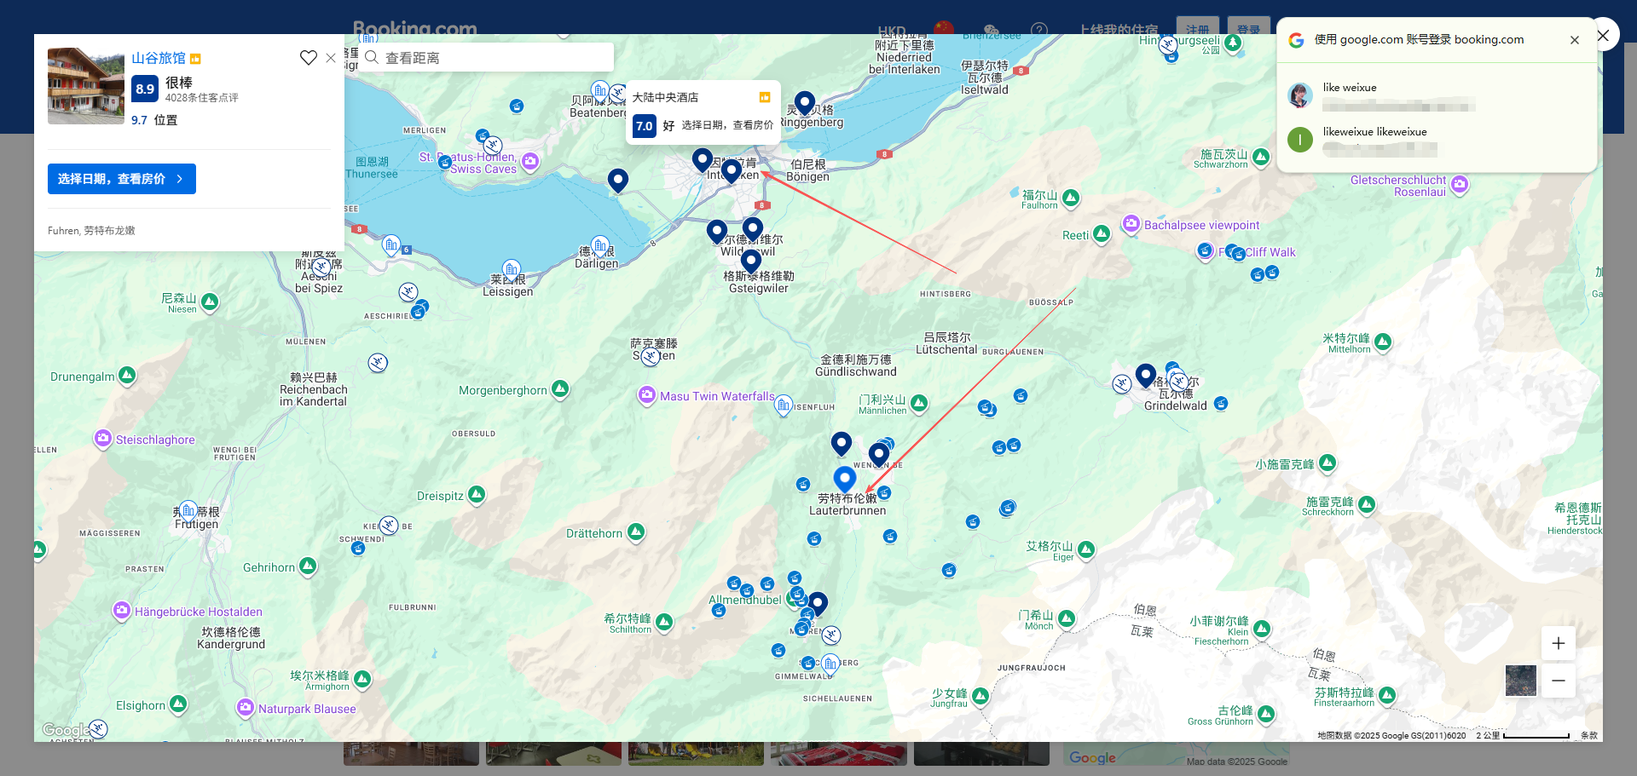Image resolution: width=1637 pixels, height=776 pixels.
Task: Click the selected Lauterbrunnen hotel pin
Action: (x=845, y=480)
